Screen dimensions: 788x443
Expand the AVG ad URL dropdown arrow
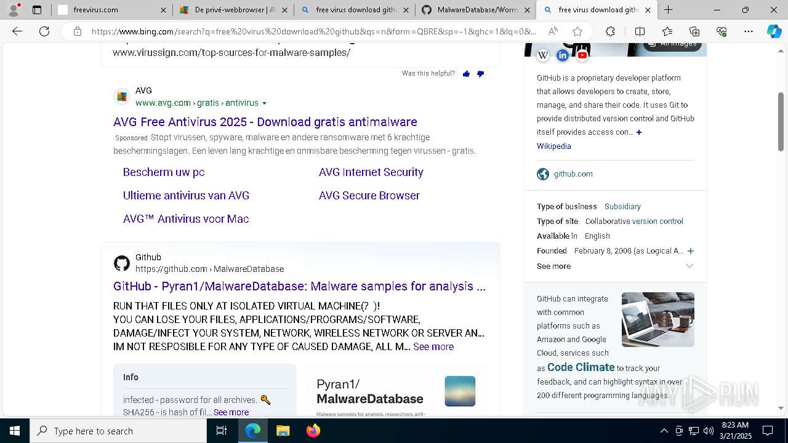point(264,103)
